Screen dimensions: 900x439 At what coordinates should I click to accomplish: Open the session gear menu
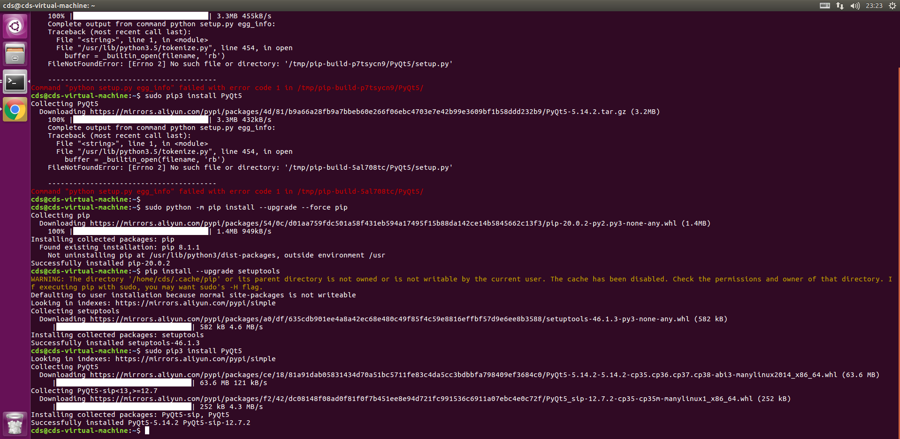[893, 5]
